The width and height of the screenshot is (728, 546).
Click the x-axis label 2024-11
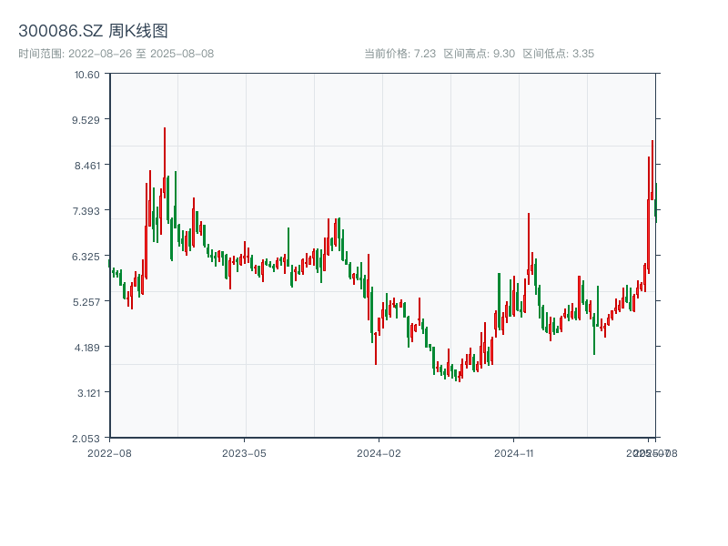pos(513,453)
